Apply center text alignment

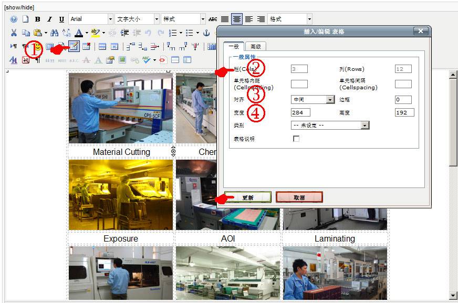tap(236, 19)
